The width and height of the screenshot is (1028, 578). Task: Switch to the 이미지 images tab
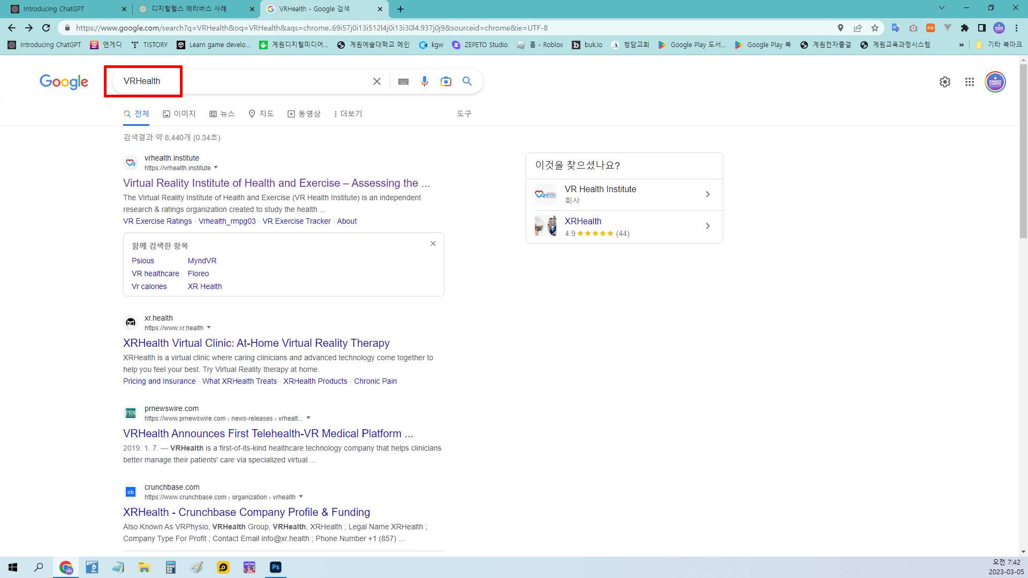click(x=179, y=113)
